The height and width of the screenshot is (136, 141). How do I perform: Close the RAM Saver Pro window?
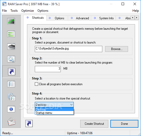tap(135, 4)
